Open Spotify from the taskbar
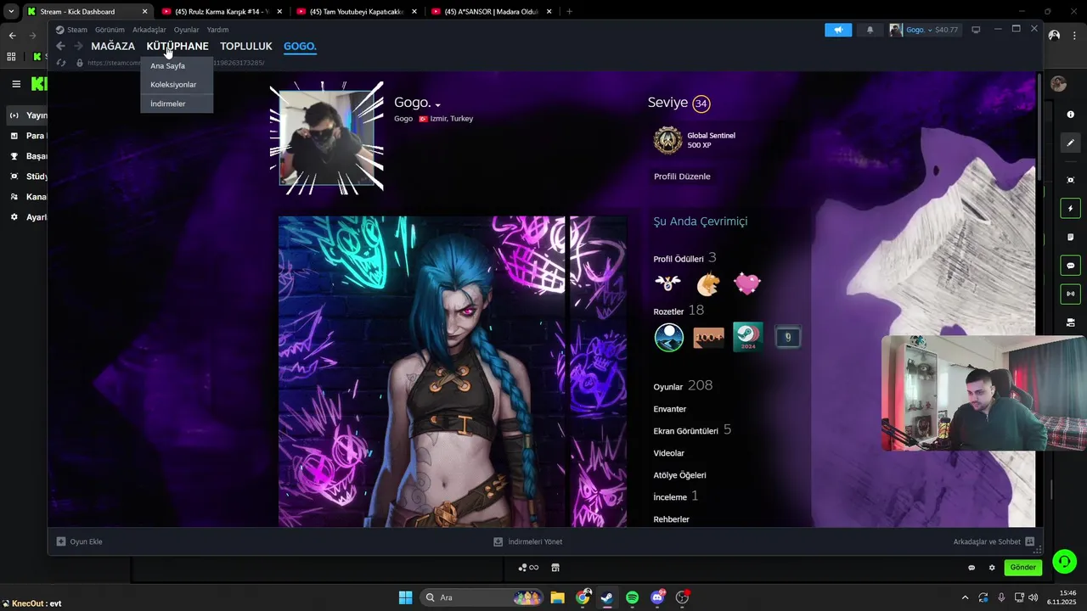This screenshot has height=611, width=1087. [x=632, y=597]
